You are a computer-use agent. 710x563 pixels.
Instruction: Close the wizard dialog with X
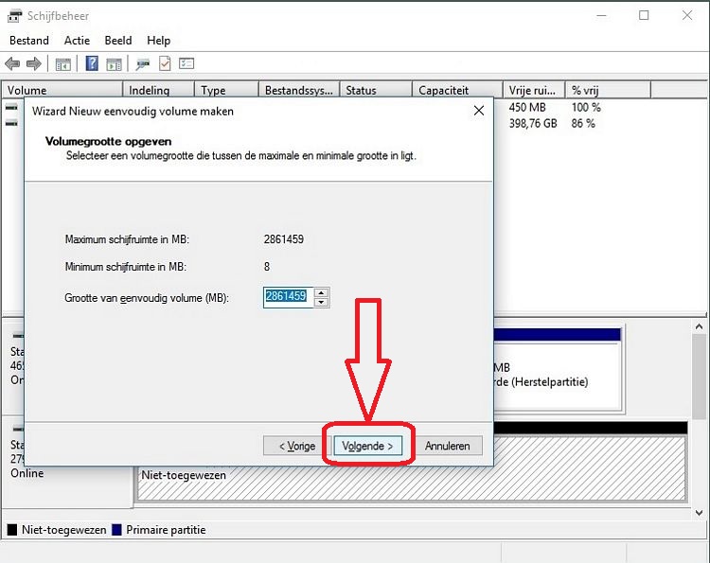479,111
